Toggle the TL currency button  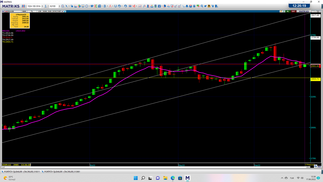point(32,12)
